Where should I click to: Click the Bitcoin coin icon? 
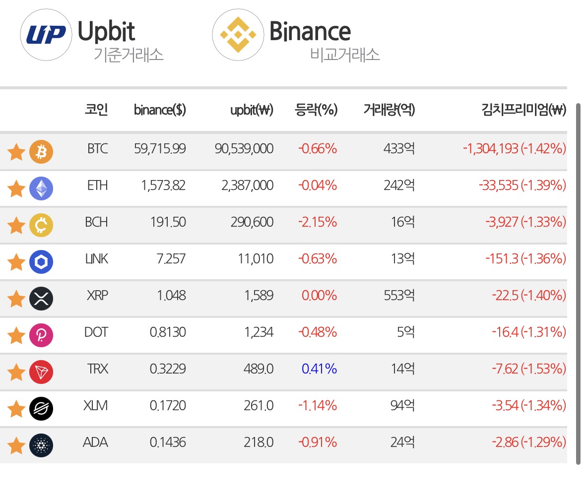click(41, 152)
